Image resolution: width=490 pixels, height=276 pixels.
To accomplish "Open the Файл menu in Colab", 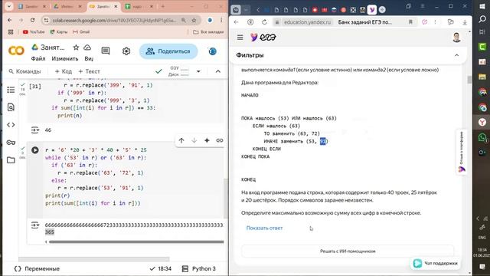I will coord(38,58).
